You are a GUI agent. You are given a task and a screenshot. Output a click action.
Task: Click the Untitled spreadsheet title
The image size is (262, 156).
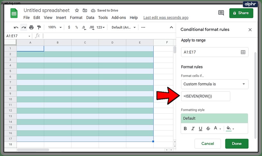[46, 10]
